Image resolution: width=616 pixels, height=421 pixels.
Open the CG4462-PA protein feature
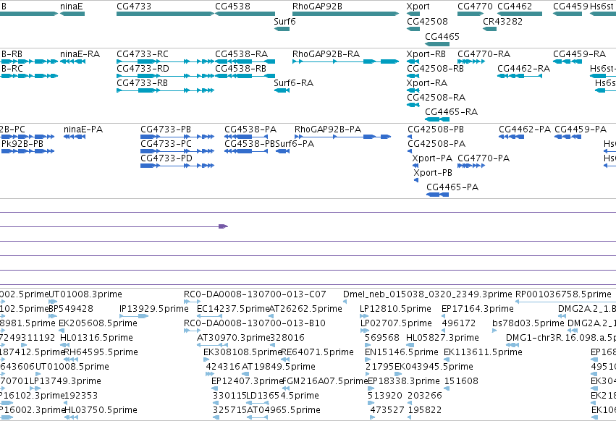[511, 137]
